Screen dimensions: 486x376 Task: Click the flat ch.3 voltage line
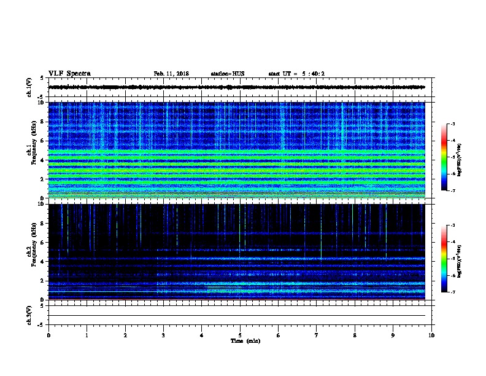pyautogui.click(x=237, y=316)
